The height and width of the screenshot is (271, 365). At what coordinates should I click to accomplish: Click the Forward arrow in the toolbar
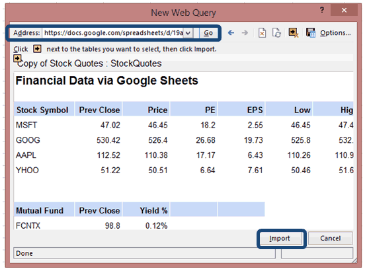(x=245, y=33)
